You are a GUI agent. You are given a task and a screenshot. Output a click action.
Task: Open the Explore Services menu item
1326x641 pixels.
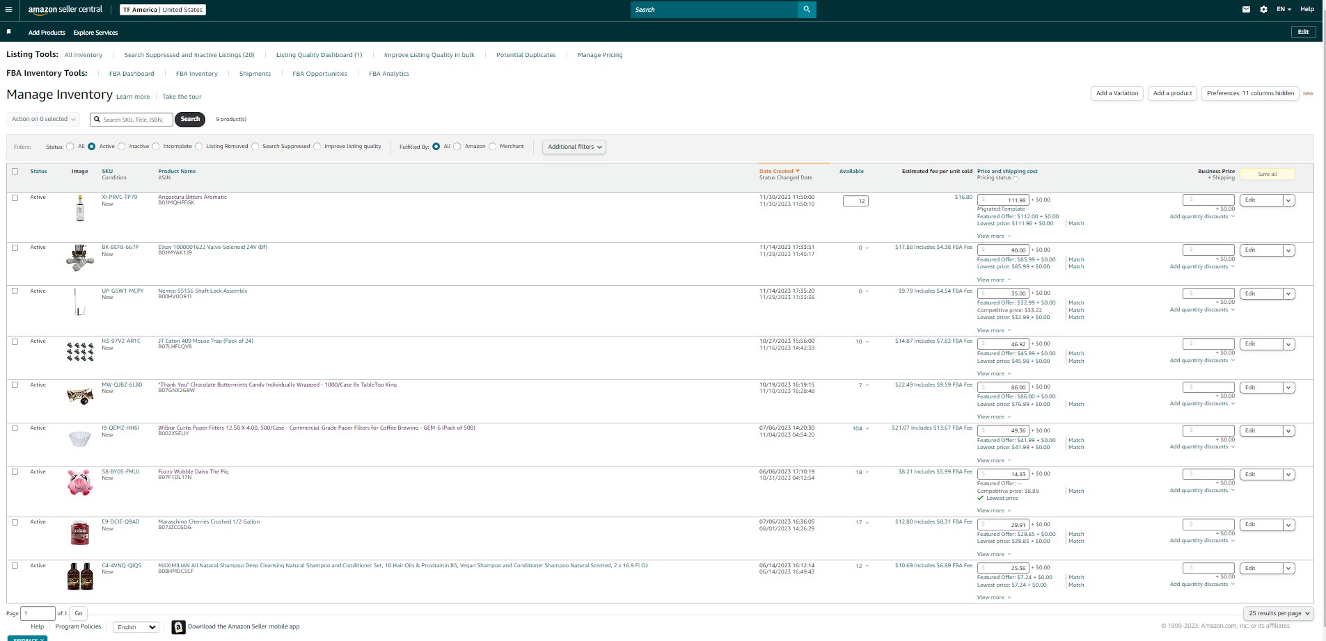(x=95, y=33)
